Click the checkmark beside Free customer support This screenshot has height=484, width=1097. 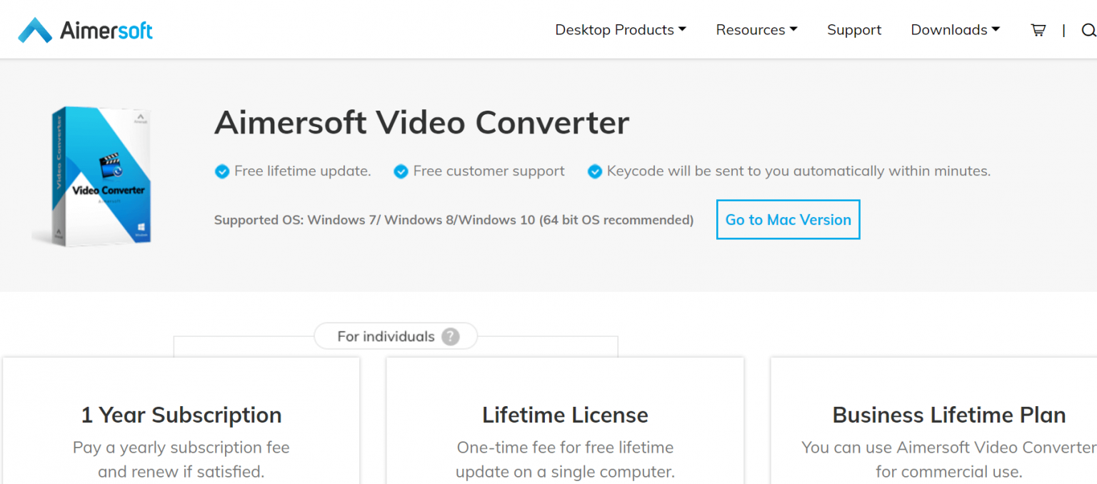tap(401, 171)
